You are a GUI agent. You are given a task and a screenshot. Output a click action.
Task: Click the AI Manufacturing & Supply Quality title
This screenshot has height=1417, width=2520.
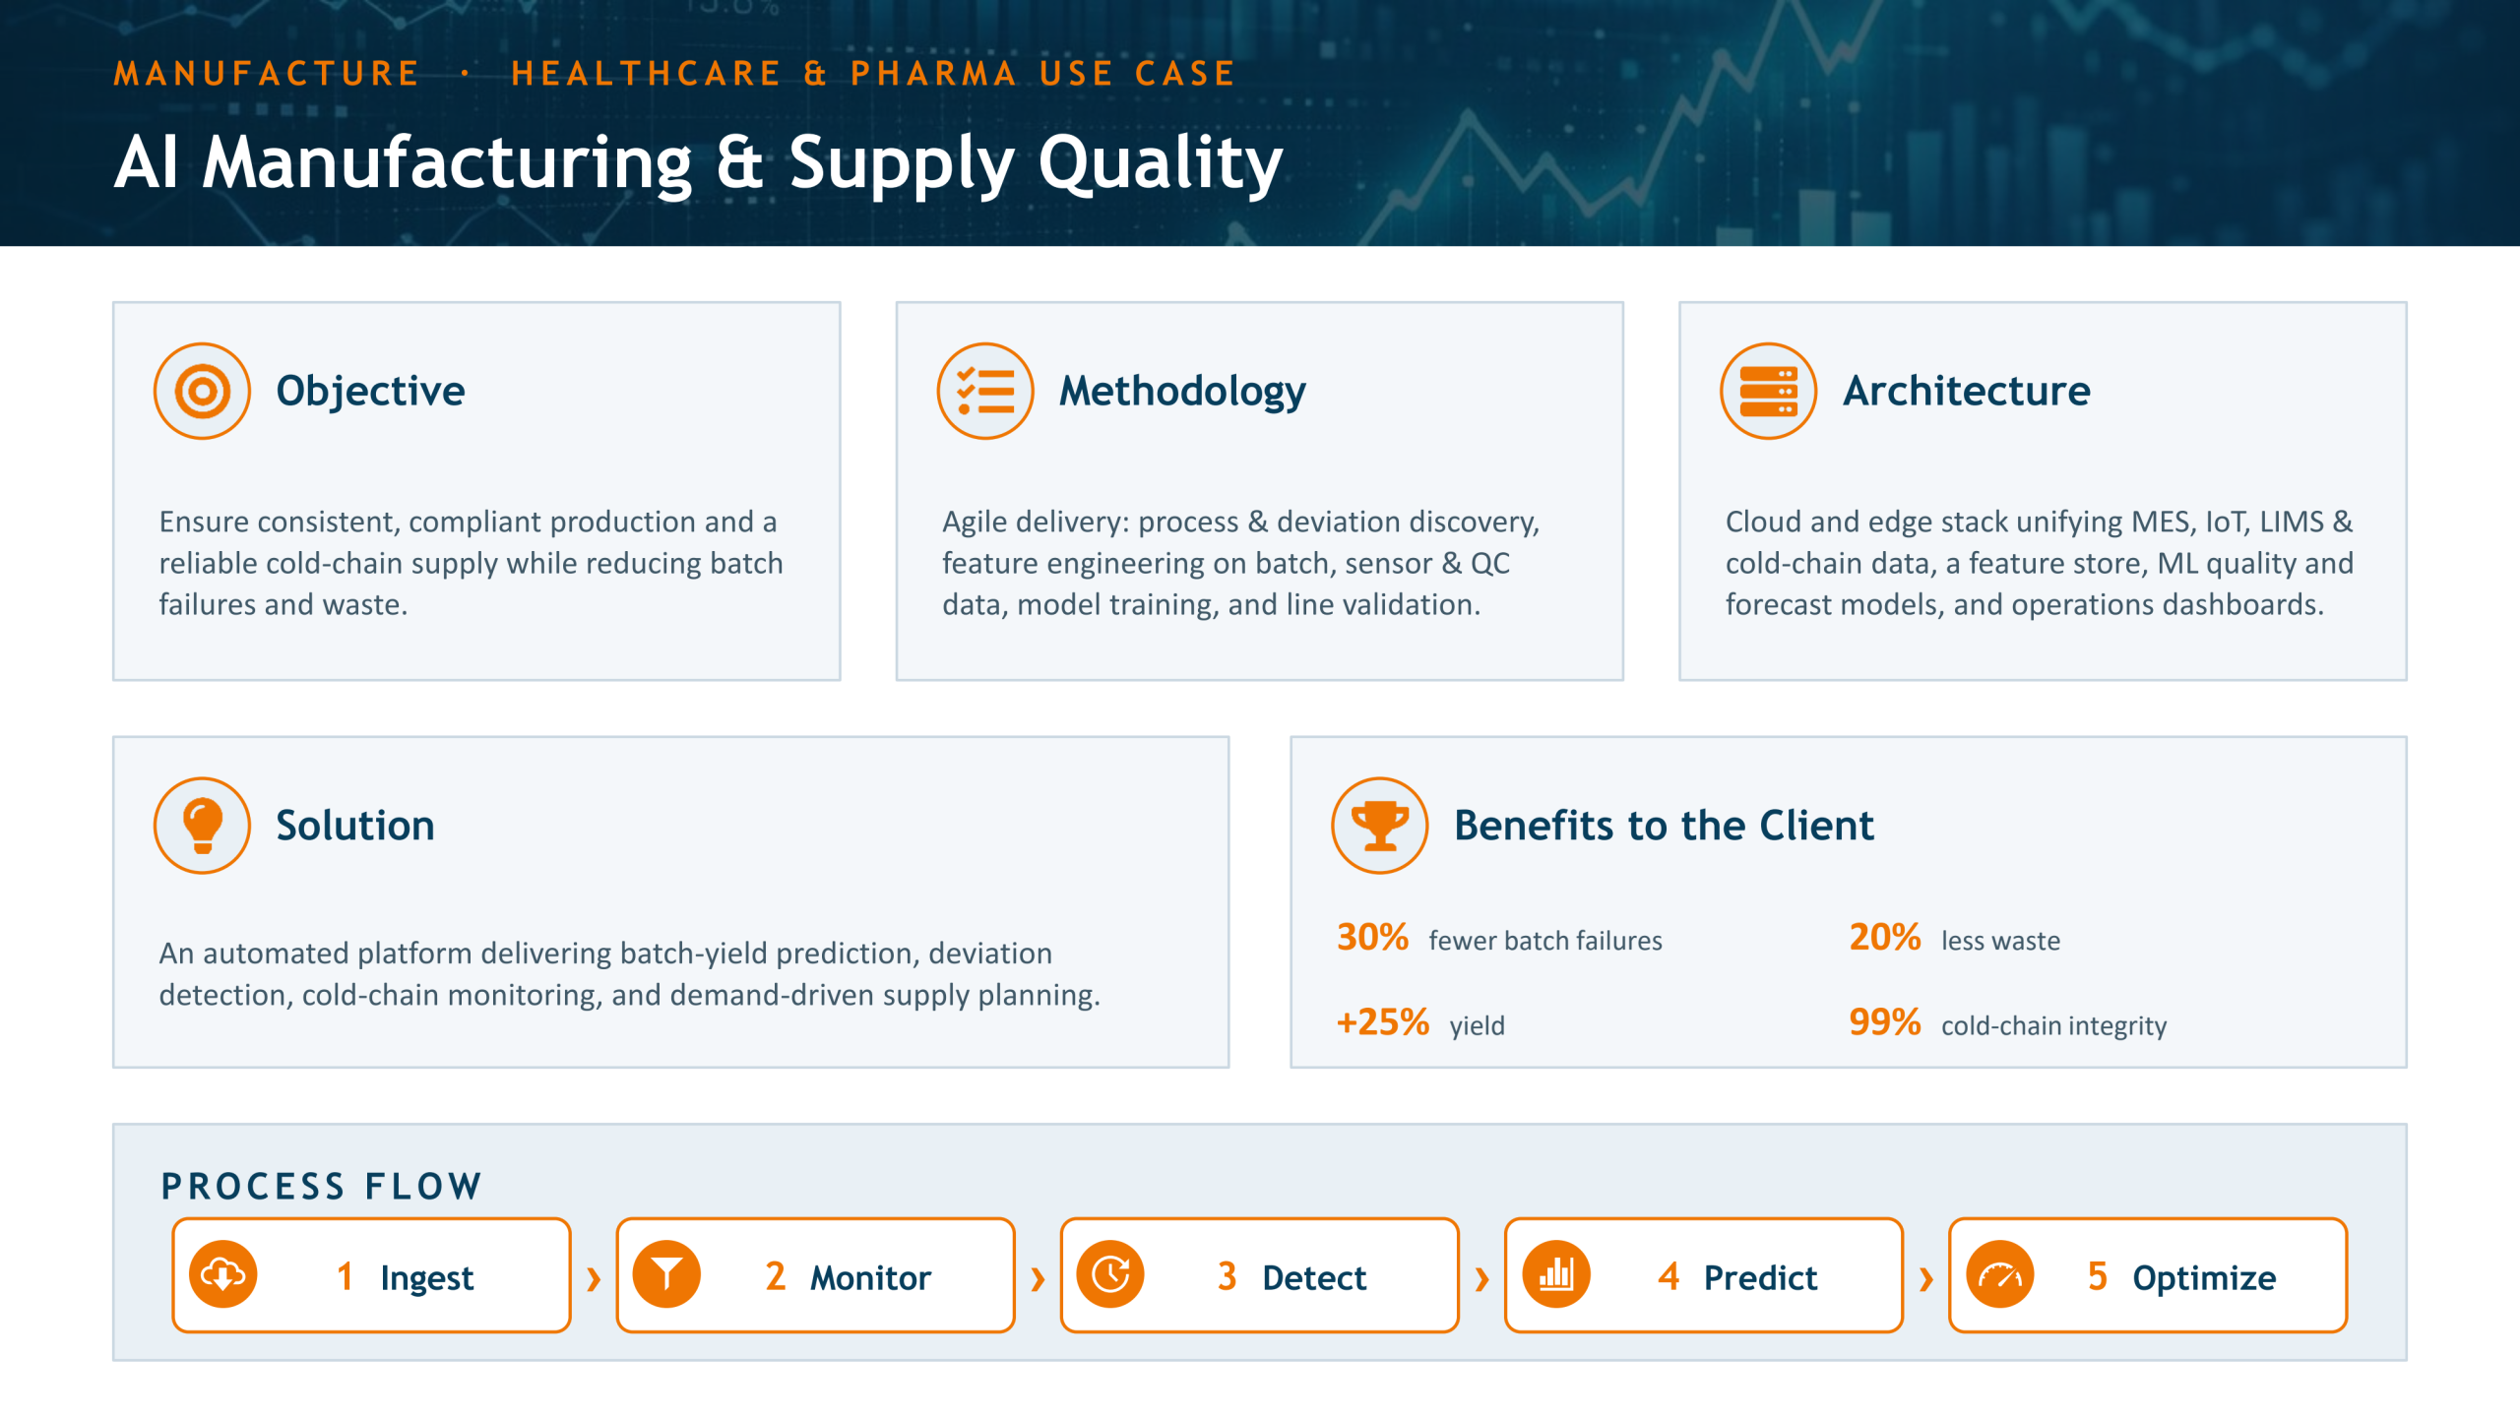698,162
